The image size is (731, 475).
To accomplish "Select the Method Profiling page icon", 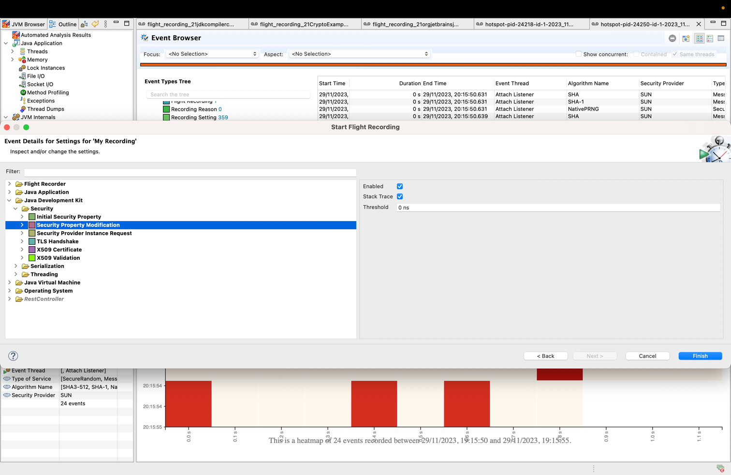I will [23, 92].
